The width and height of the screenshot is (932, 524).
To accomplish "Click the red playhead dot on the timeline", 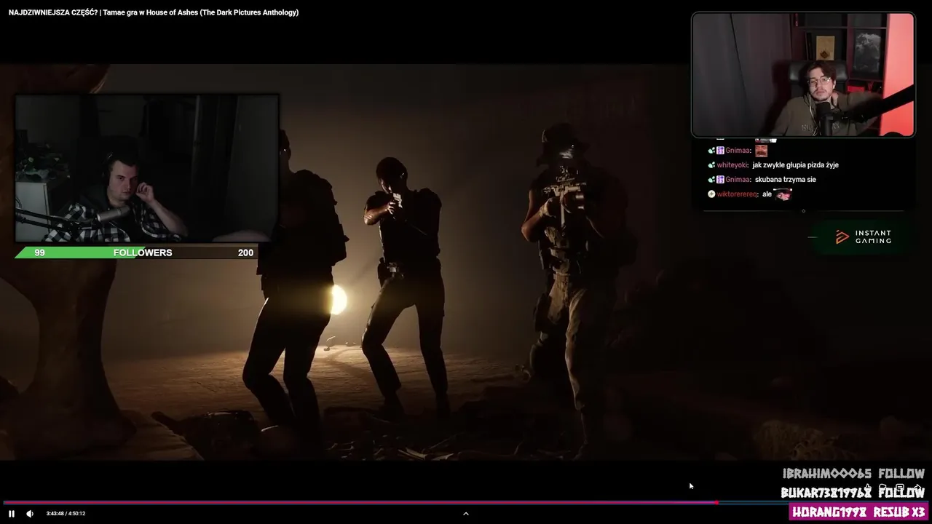I will point(716,502).
